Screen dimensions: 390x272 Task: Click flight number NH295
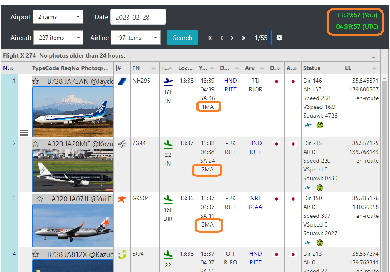[141, 81]
